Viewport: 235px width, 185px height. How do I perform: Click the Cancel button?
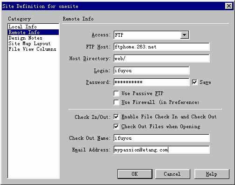[x=173, y=174]
